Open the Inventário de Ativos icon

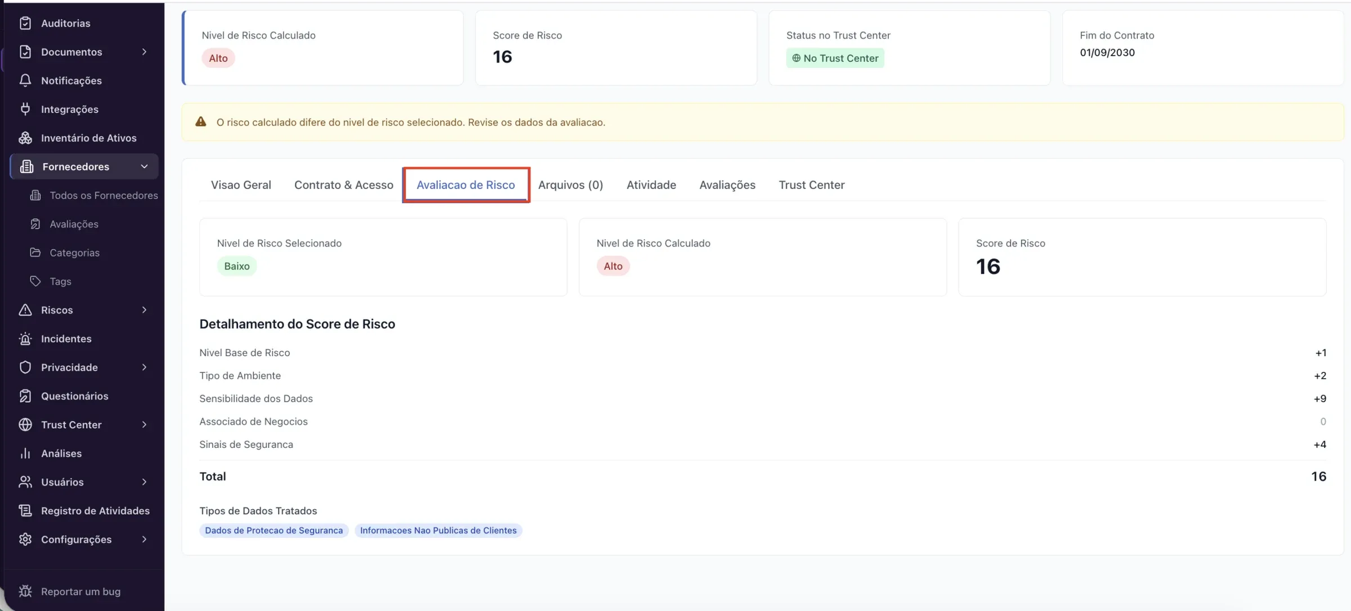coord(25,138)
